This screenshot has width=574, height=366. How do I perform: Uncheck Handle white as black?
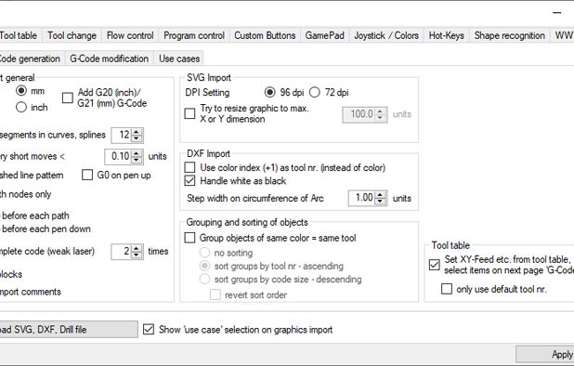(x=189, y=180)
